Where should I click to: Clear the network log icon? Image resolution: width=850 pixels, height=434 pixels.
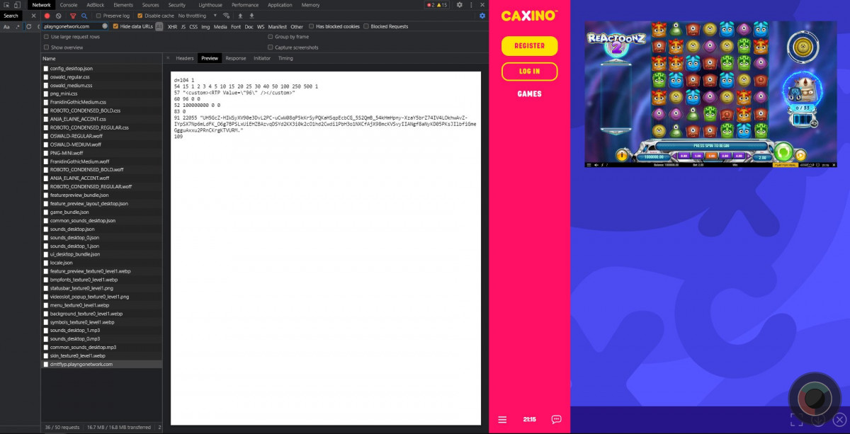pos(59,16)
